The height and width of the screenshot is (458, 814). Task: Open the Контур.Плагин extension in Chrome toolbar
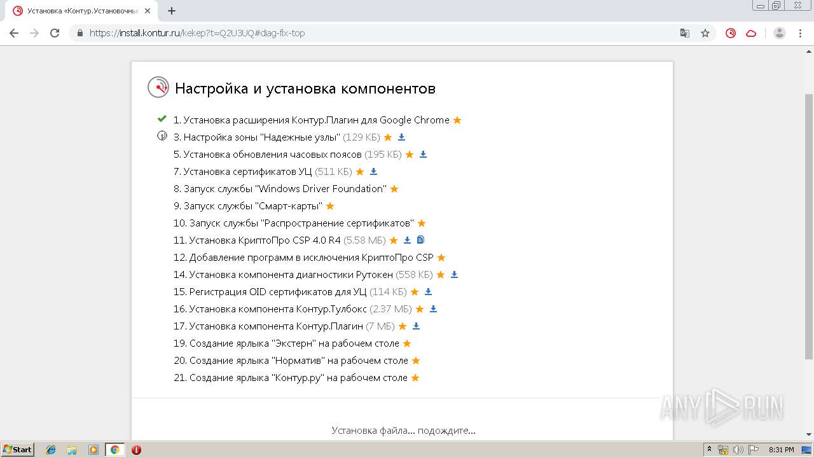[x=731, y=33]
